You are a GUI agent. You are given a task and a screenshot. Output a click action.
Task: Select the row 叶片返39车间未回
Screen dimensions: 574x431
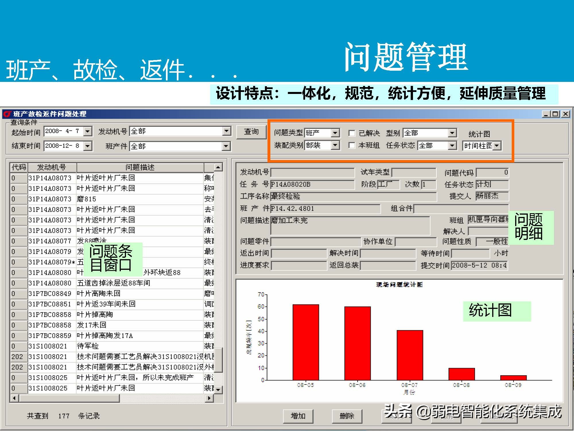112,304
